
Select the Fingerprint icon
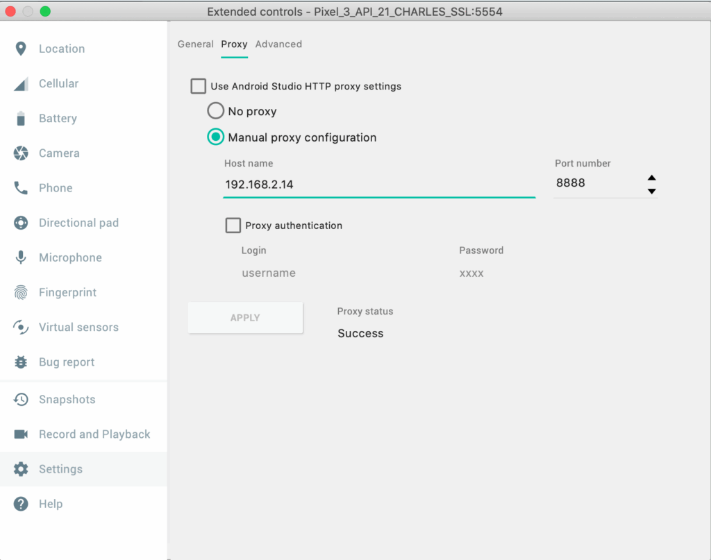21,293
